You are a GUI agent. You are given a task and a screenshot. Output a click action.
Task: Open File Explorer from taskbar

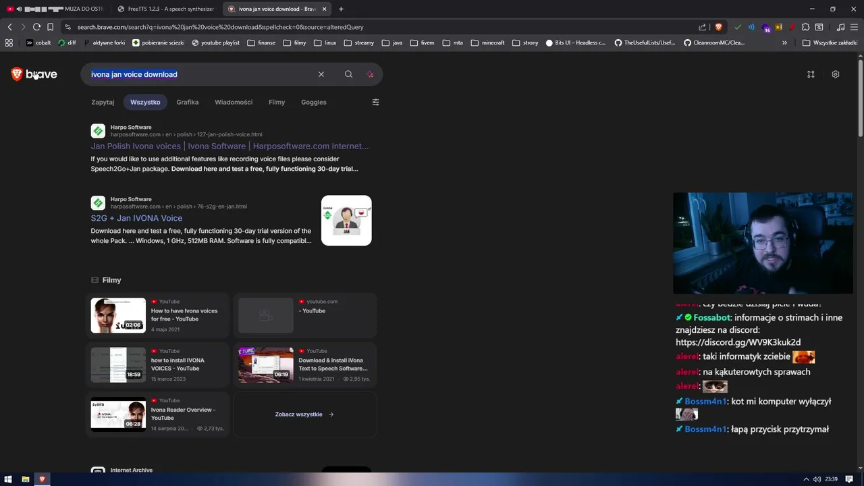[x=26, y=479]
